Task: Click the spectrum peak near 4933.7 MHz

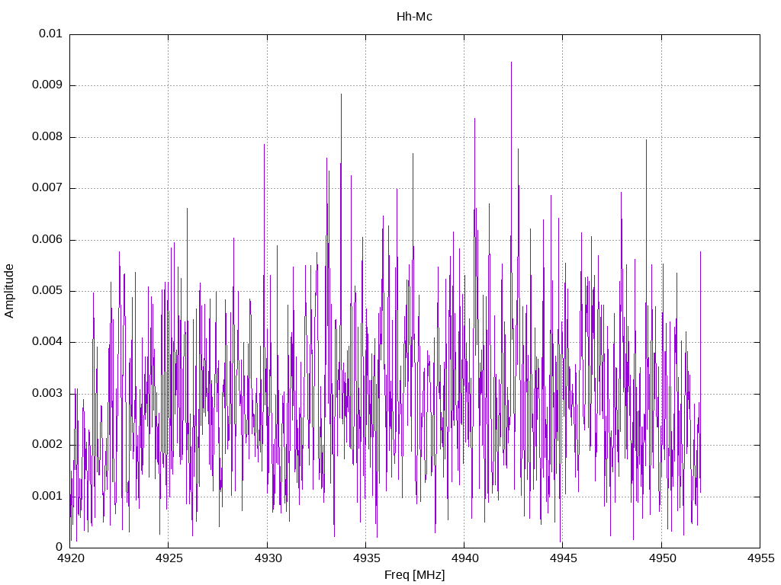Action: (341, 94)
